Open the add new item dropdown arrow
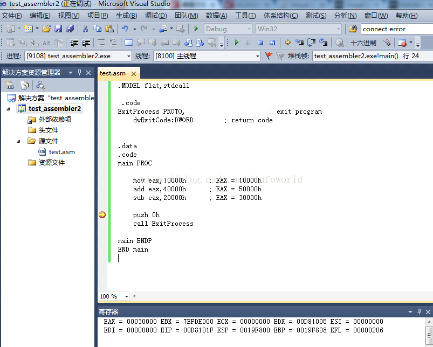The image size is (433, 347). point(37,29)
